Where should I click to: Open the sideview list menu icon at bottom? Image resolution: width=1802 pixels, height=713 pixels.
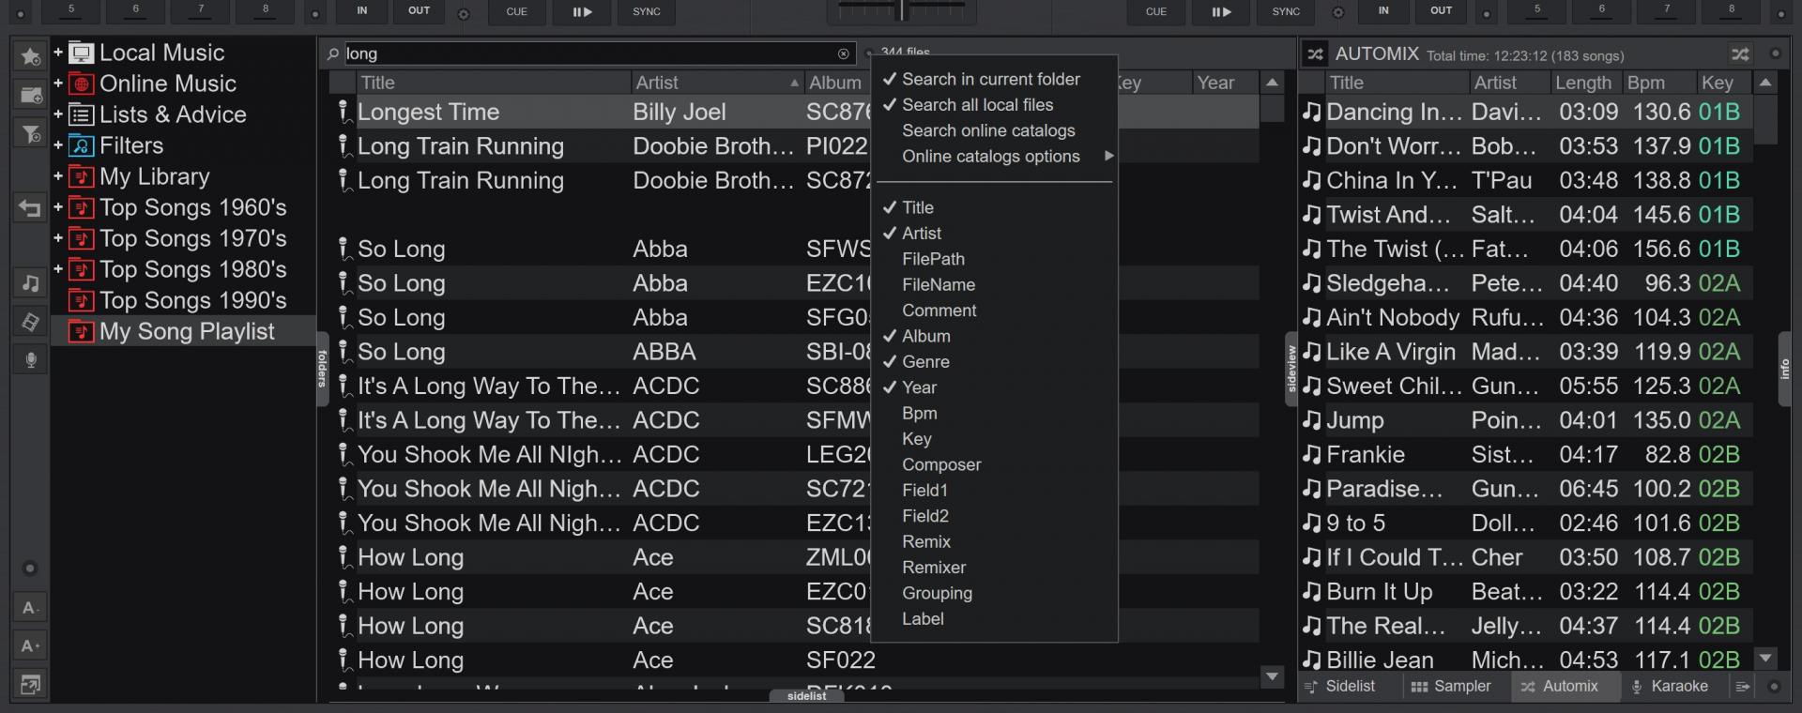pos(1742,687)
